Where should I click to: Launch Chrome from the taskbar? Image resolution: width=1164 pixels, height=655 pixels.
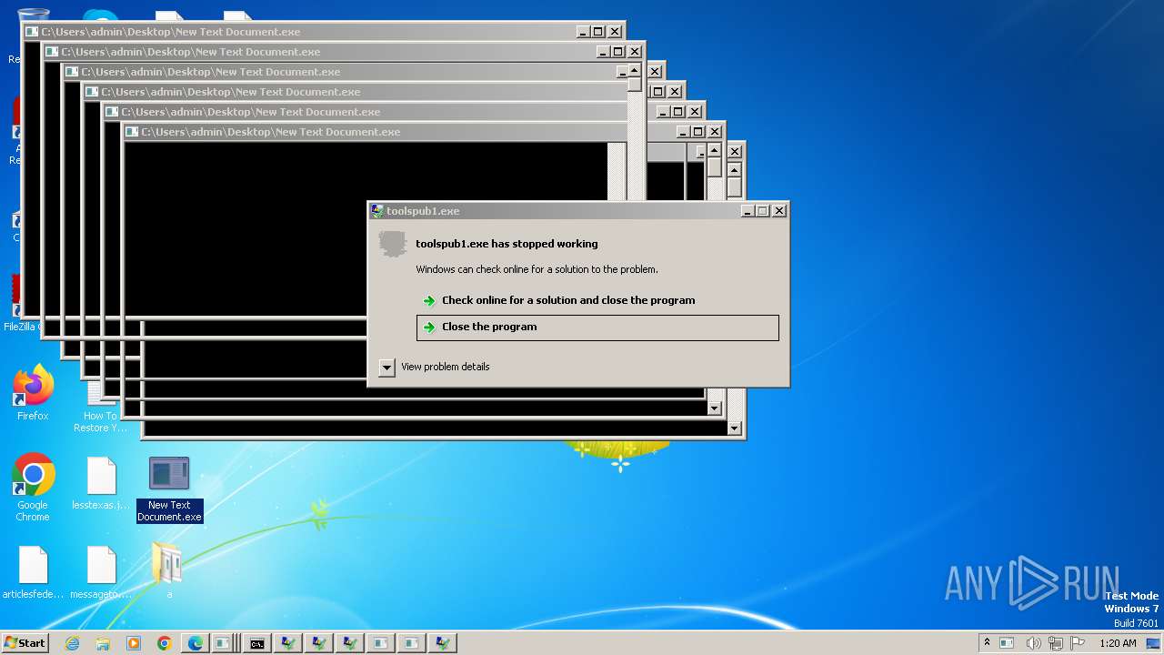click(x=165, y=643)
